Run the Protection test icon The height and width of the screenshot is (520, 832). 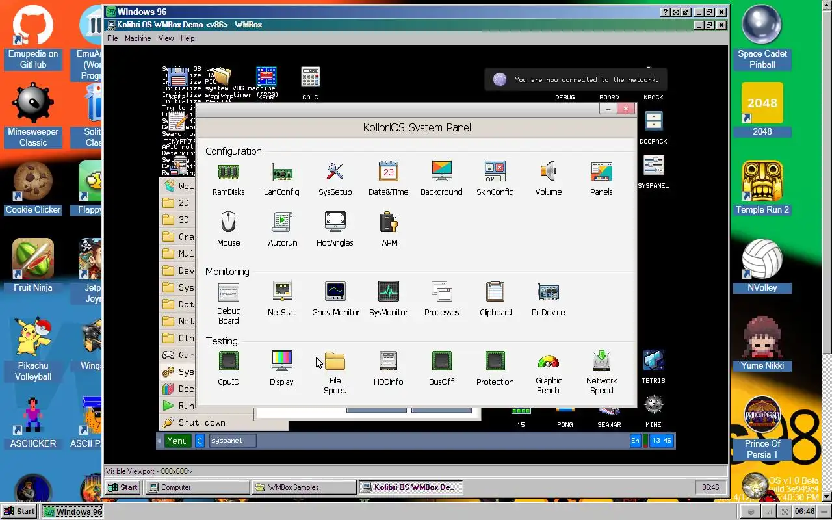click(495, 361)
